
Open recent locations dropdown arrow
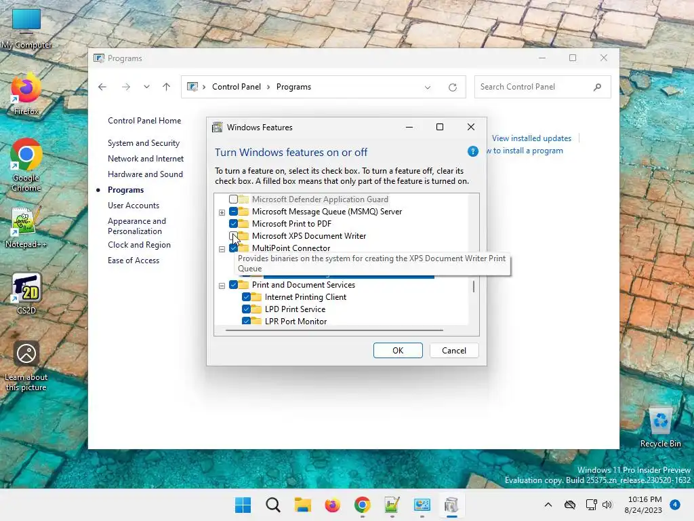coord(146,87)
